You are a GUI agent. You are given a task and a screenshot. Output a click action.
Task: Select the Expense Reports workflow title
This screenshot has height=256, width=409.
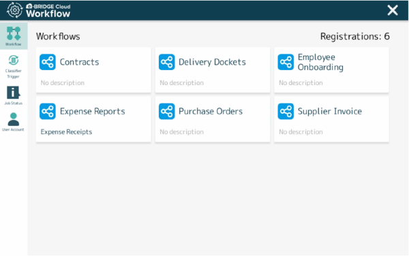point(92,111)
